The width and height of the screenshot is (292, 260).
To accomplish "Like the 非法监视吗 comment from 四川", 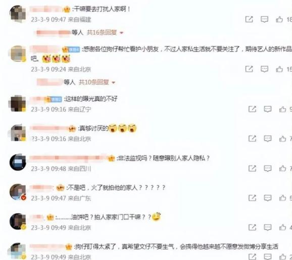I will [x=282, y=168].
